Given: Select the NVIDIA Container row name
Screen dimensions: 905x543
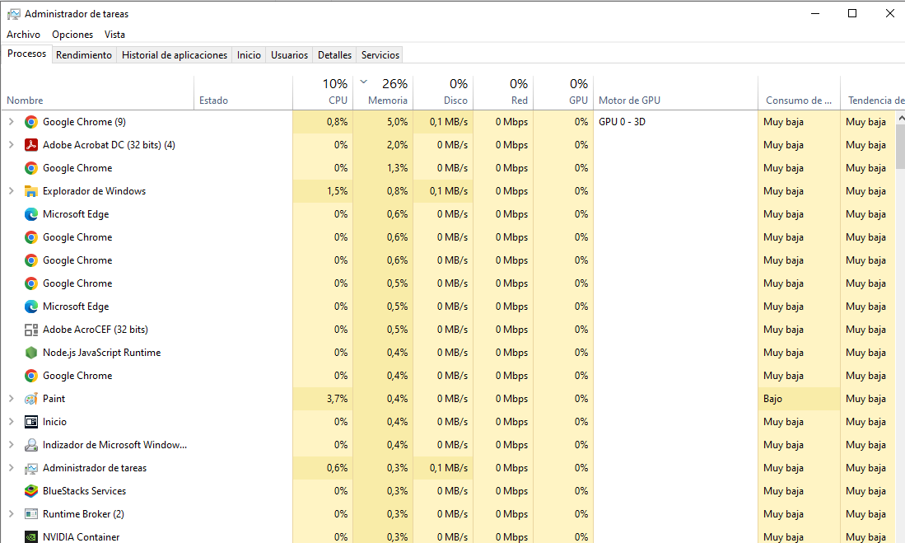Looking at the screenshot, I should [82, 536].
